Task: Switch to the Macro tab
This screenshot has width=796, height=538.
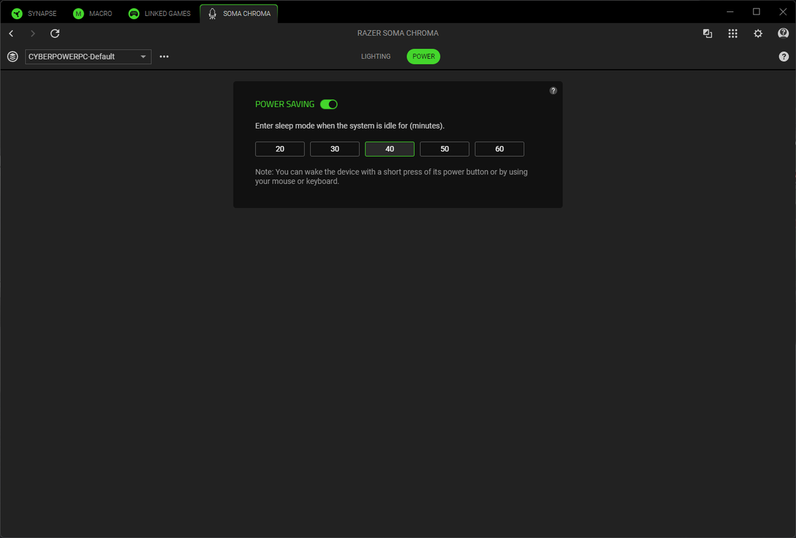Action: coord(93,13)
